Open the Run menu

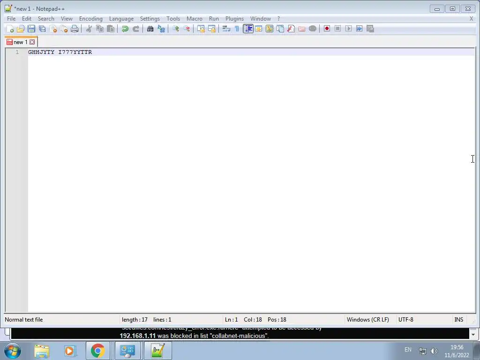pos(214,19)
